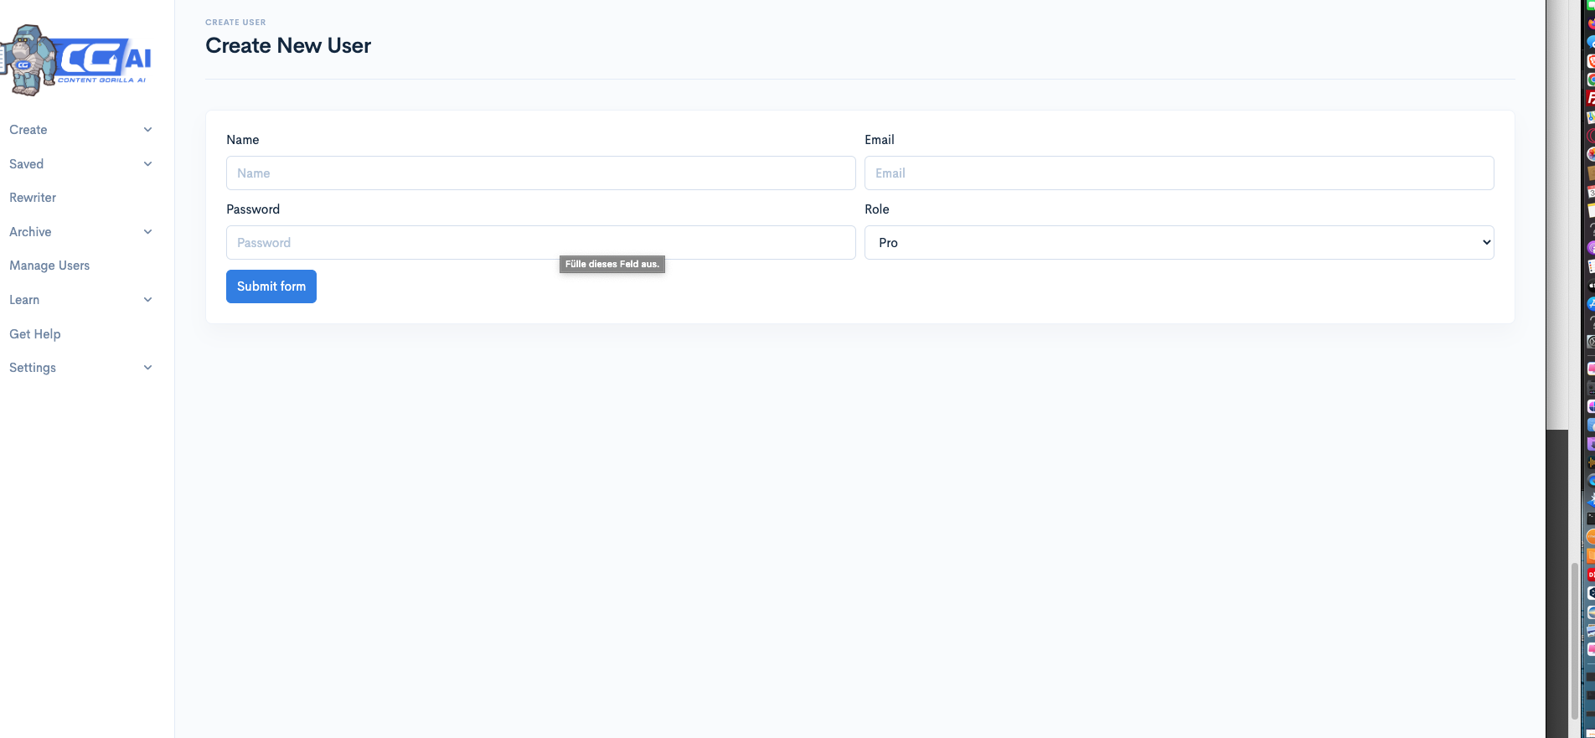The width and height of the screenshot is (1595, 738).
Task: Focus the Name input field
Action: (x=541, y=173)
